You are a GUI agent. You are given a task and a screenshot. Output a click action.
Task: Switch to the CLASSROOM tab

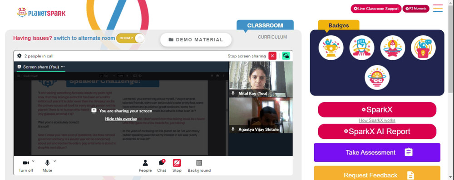tap(265, 25)
